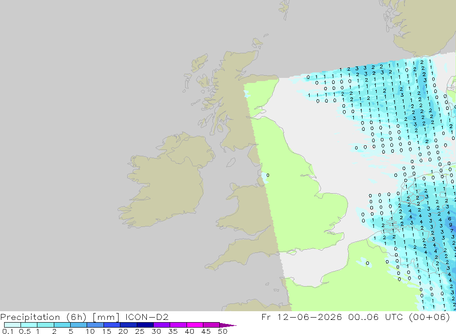Click the "Precipitation (6h) [mm] ICON-D2" title

tap(84, 317)
